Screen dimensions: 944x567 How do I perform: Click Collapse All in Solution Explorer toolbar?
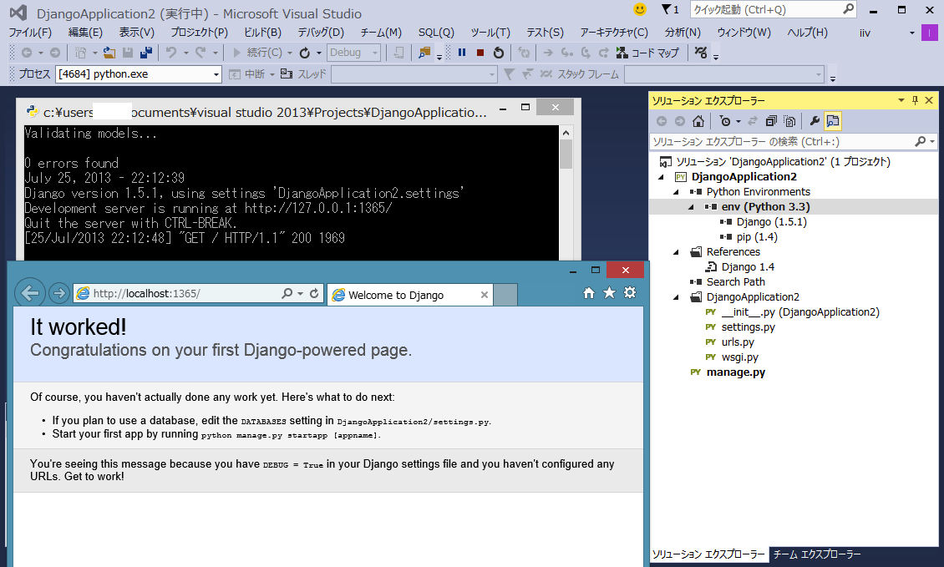[x=771, y=121]
